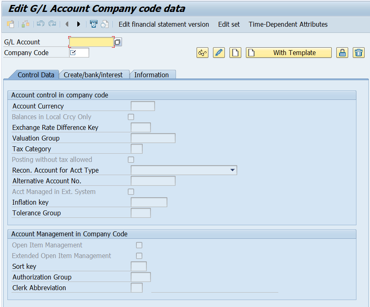Click 'Account control in company code' header
370x307 pixels.
pyautogui.click(x=60, y=95)
